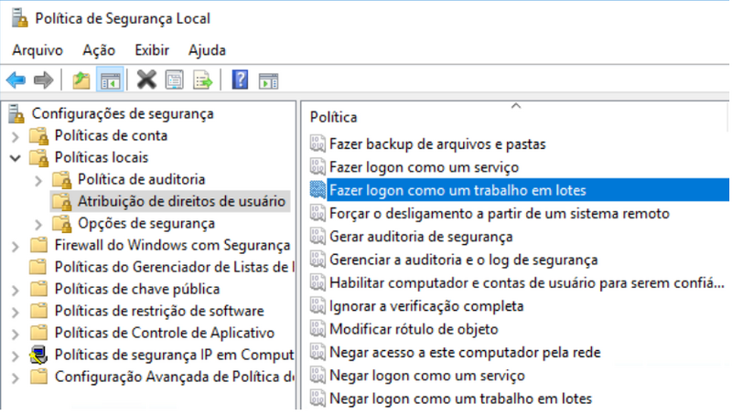This screenshot has height=414, width=732.
Task: Select Configurações de segurança root label
Action: point(123,113)
